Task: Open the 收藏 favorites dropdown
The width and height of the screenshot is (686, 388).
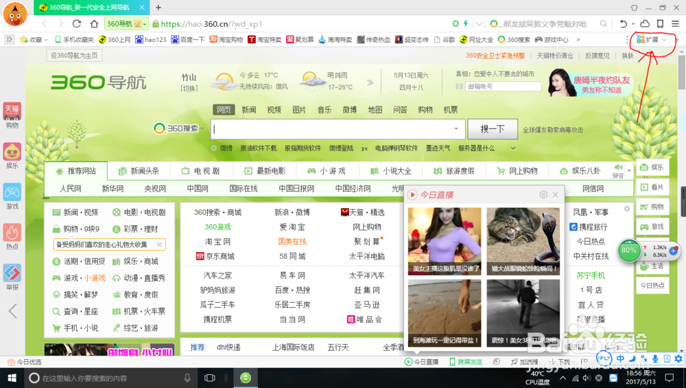Action: 34,39
